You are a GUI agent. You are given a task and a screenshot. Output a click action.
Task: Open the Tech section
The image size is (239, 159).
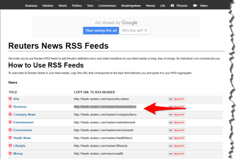[x=90, y=6]
